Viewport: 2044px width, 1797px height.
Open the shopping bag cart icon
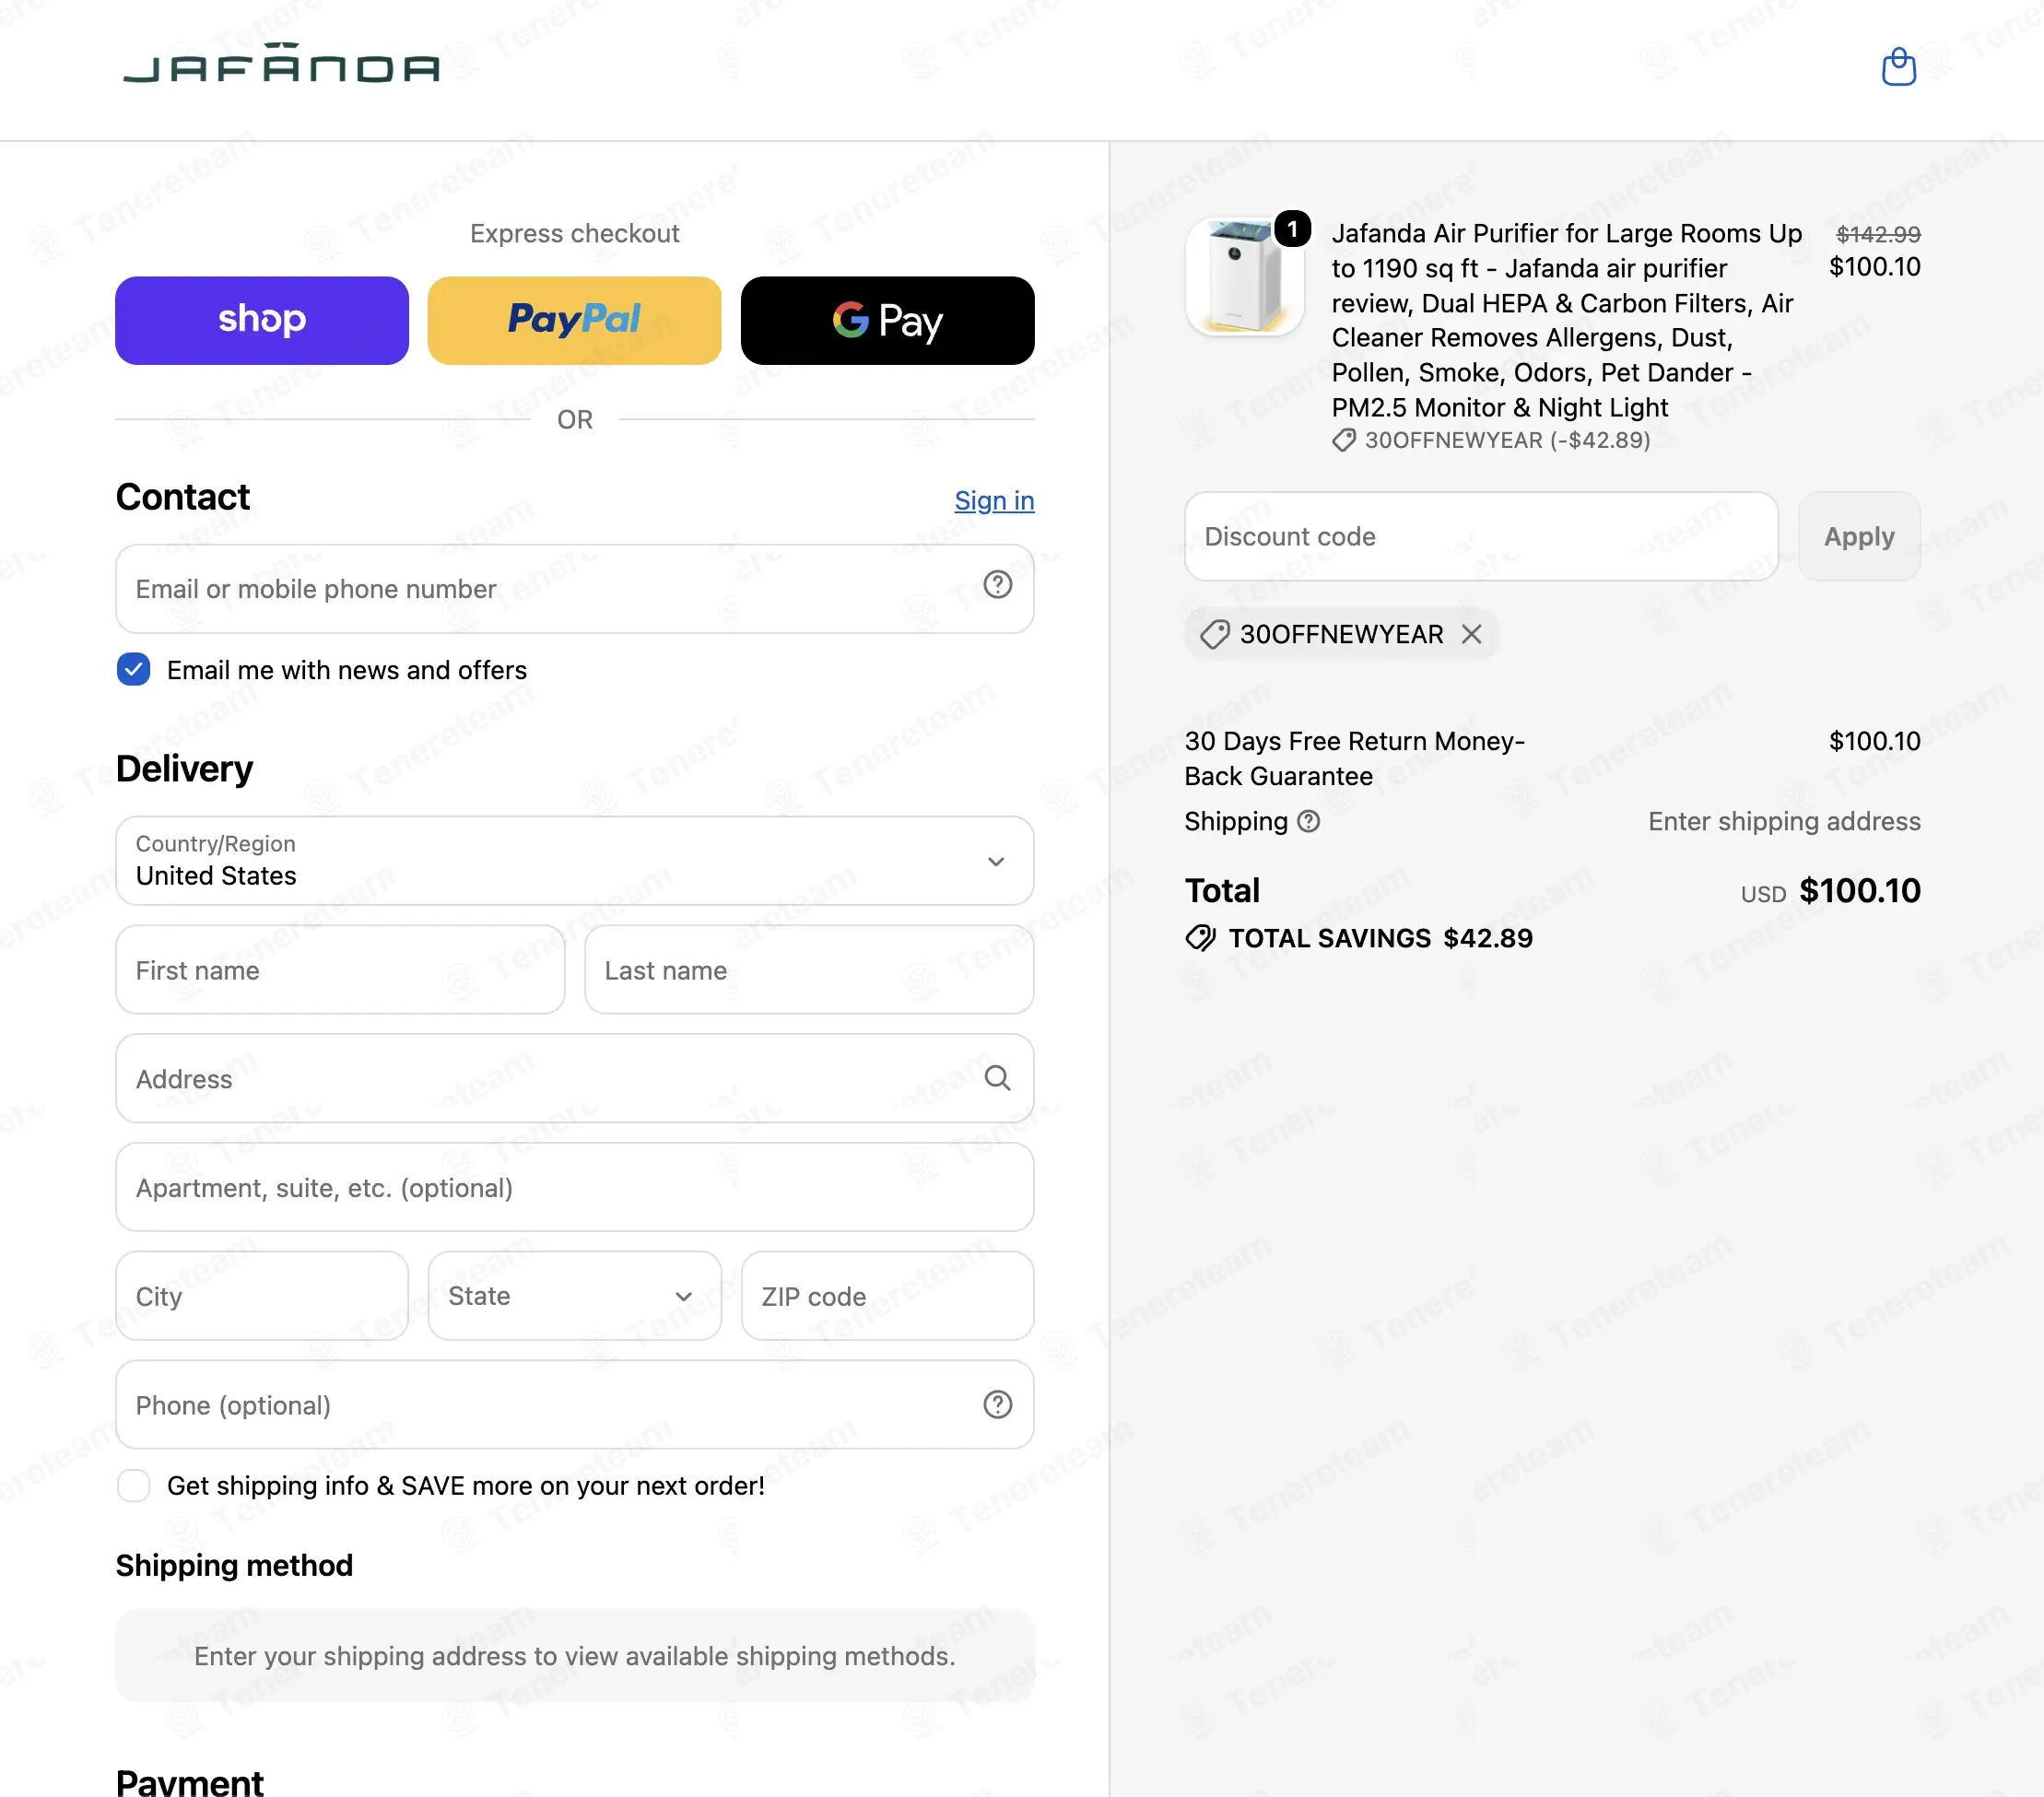click(1898, 67)
